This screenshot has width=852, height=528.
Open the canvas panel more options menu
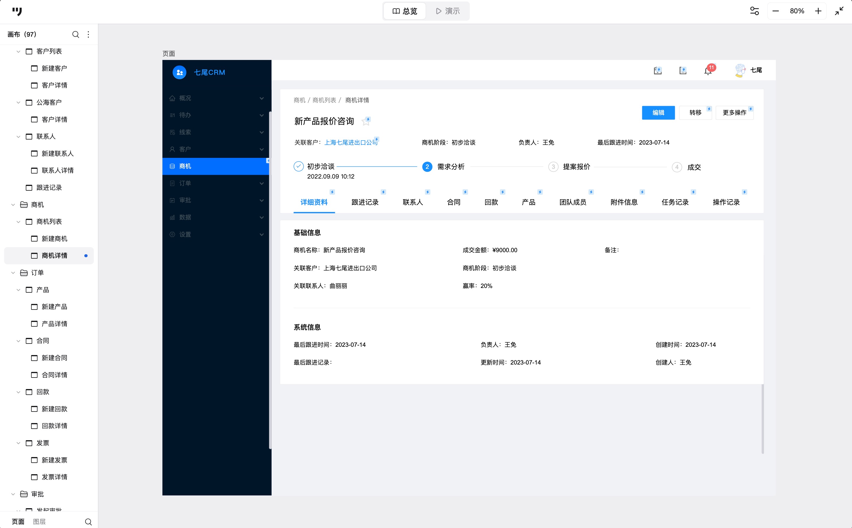88,34
